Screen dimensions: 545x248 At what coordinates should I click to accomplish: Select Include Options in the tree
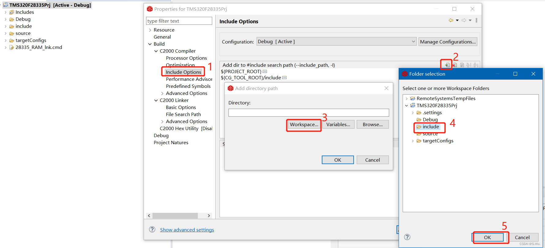click(183, 72)
